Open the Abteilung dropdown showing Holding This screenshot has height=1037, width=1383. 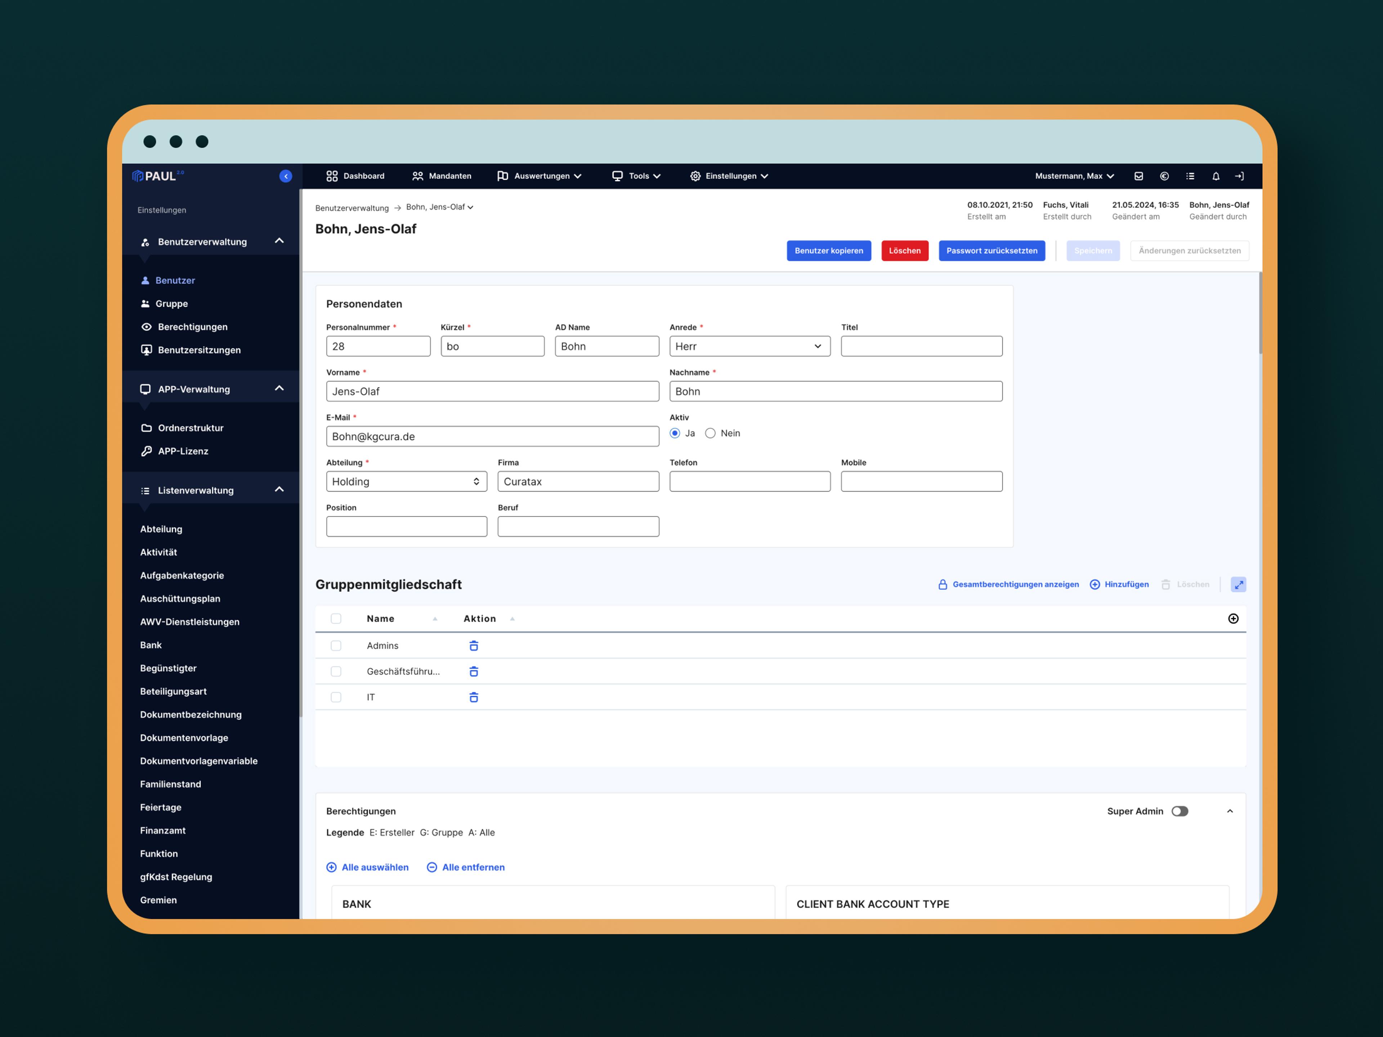point(406,481)
